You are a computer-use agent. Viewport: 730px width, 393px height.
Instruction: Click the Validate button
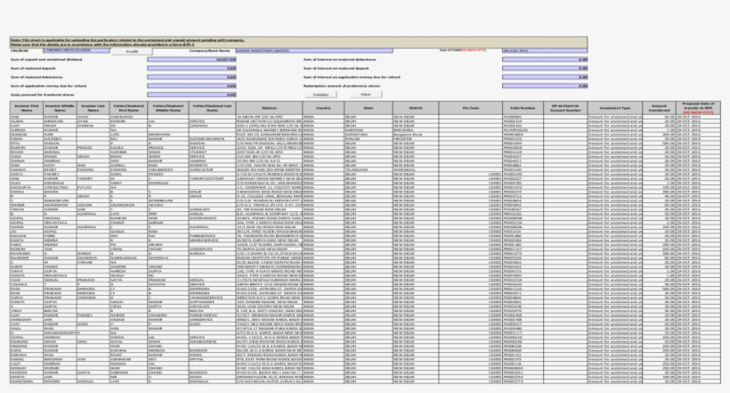[320, 94]
